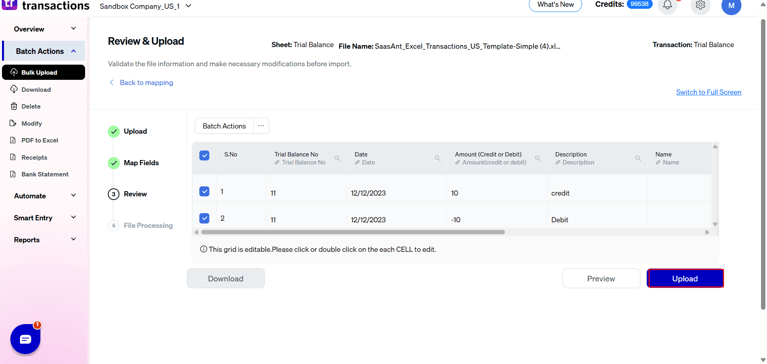The image size is (767, 364).
Task: Uncheck the row 2 checkbox
Action: [x=204, y=218]
